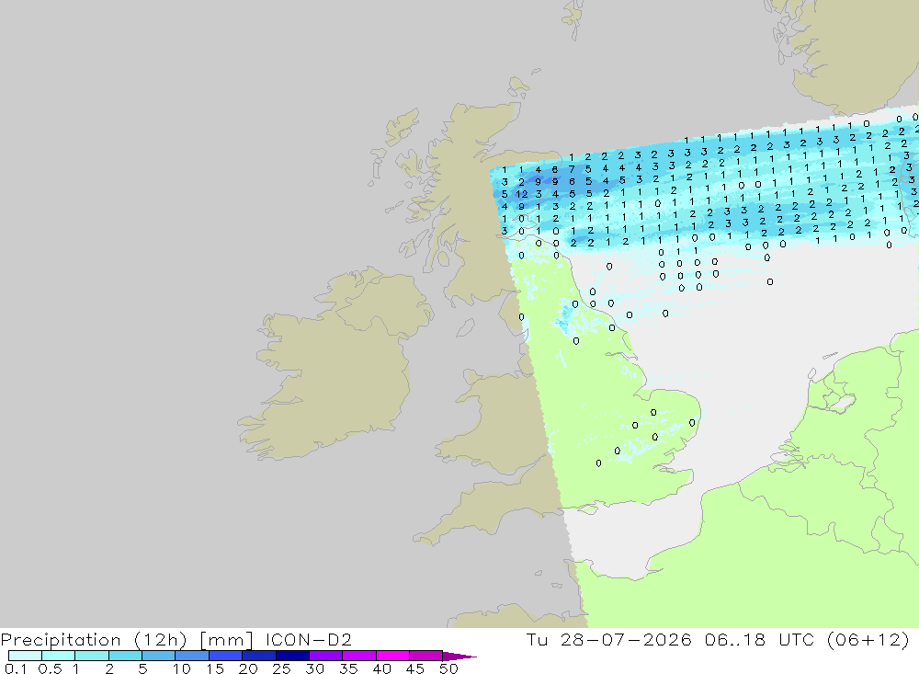Click the '(06+12)' forecast offset text
The width and height of the screenshot is (919, 674).
(x=868, y=639)
